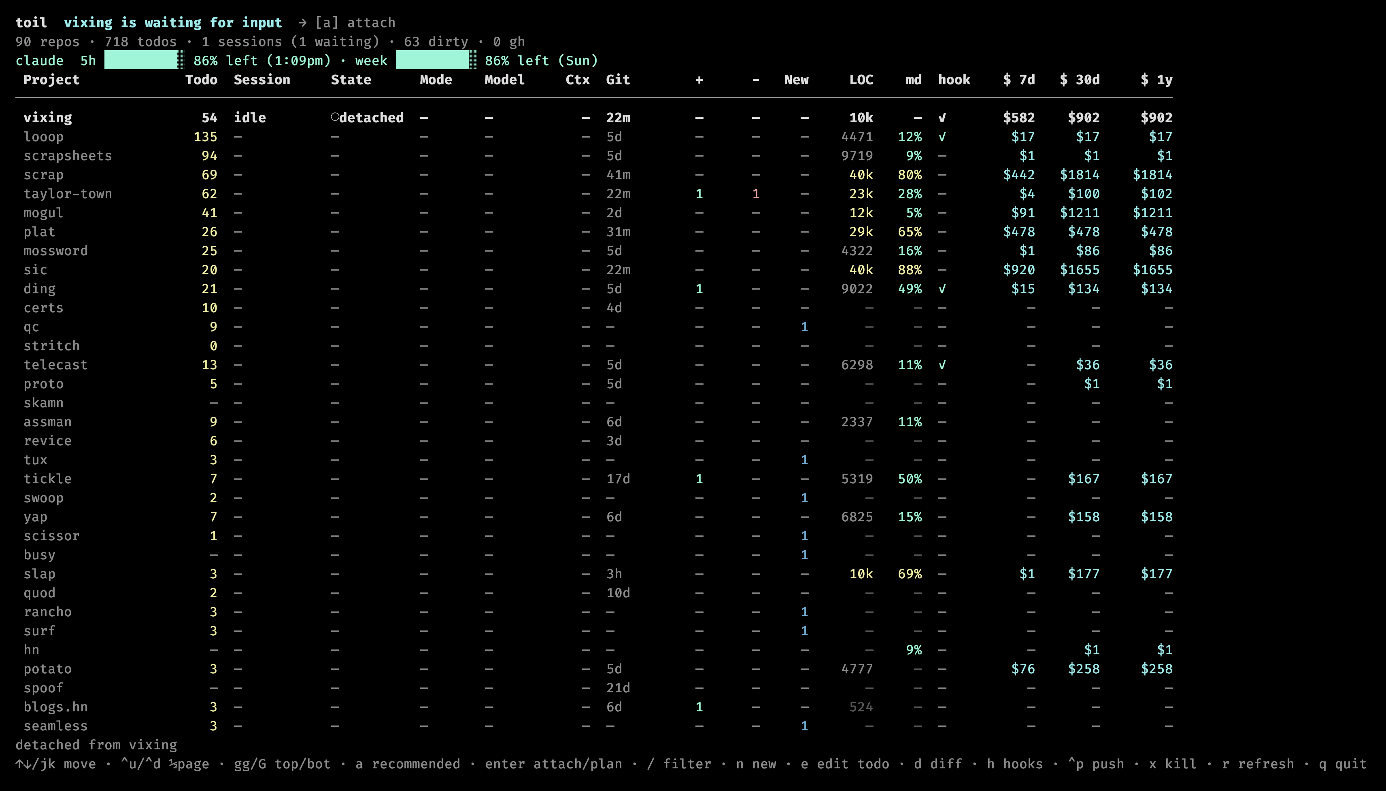Click the [a] attach hint at top

pyautogui.click(x=355, y=23)
